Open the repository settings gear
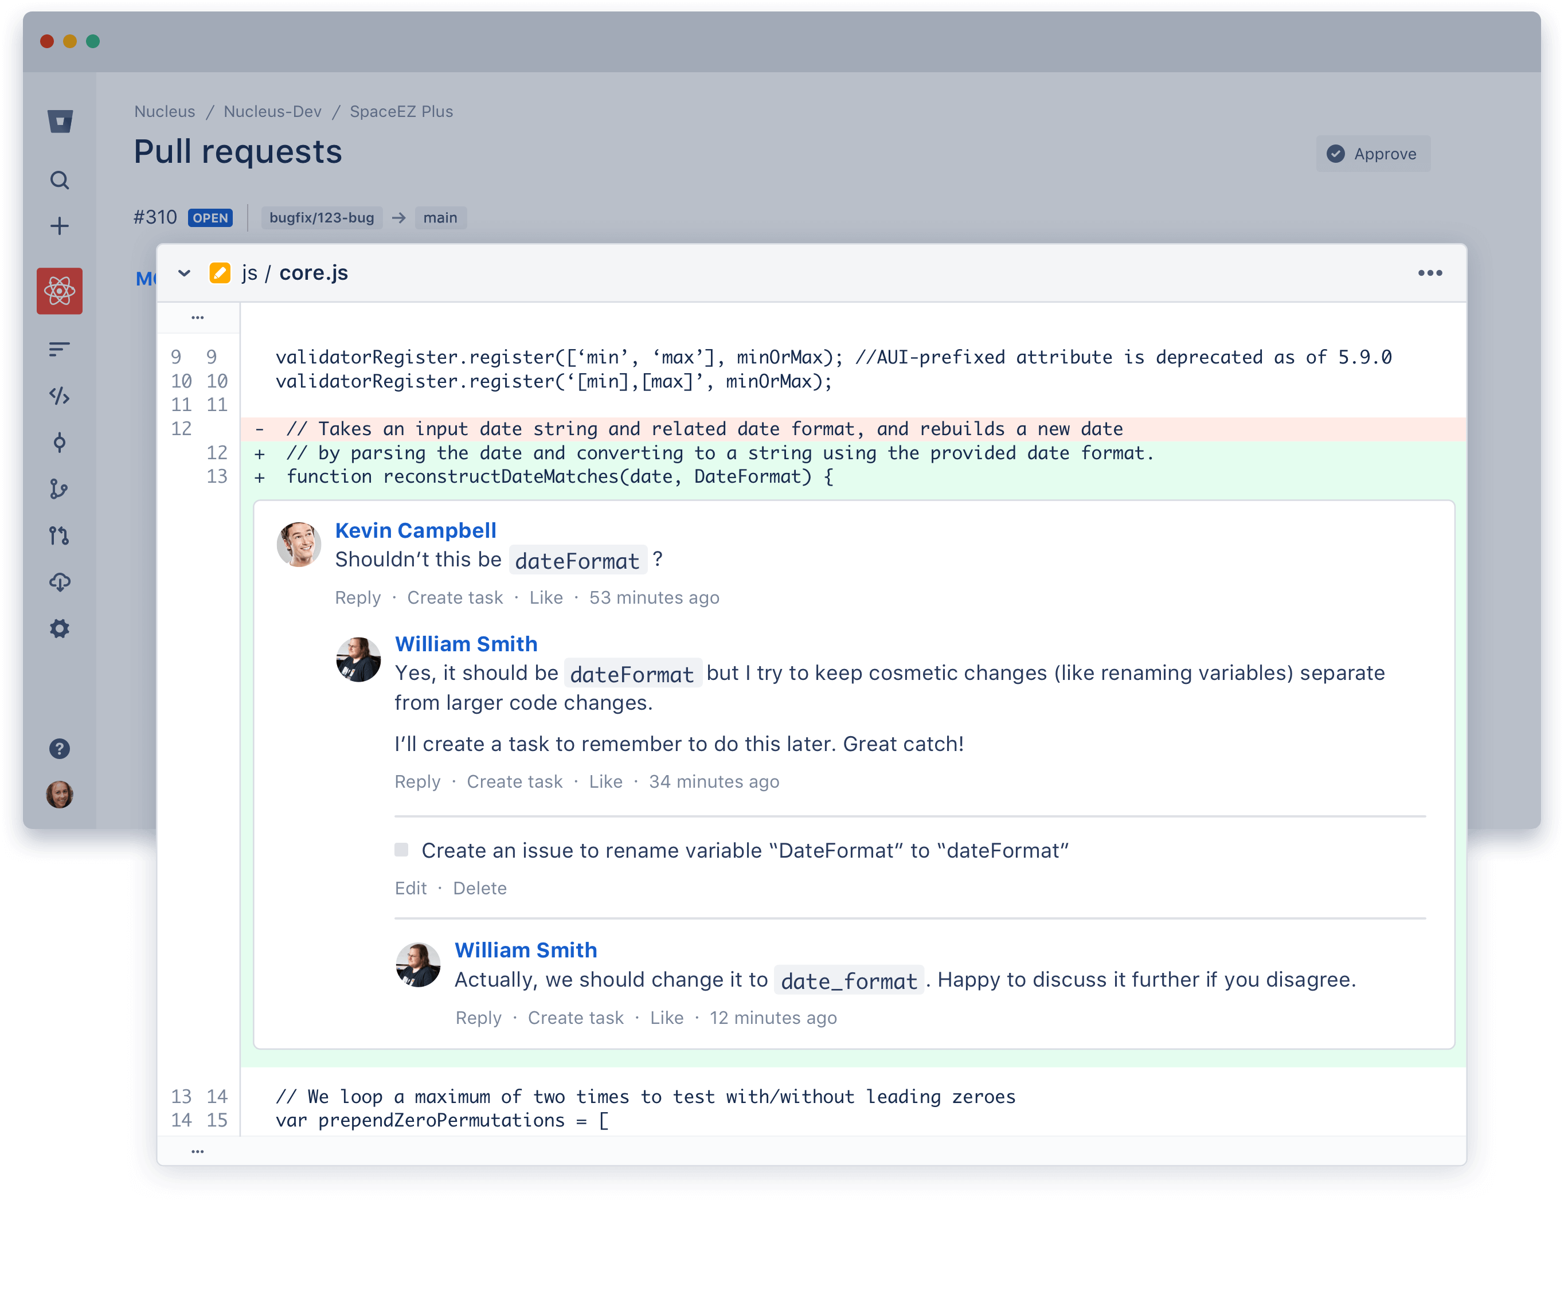The image size is (1564, 1314). [60, 629]
